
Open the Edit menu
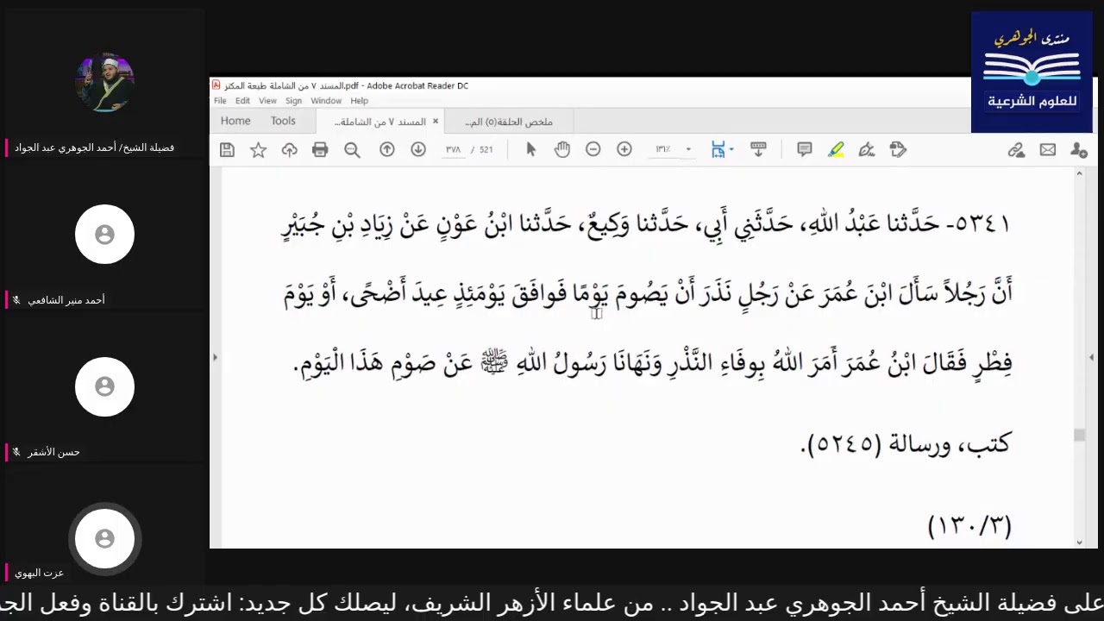point(242,101)
